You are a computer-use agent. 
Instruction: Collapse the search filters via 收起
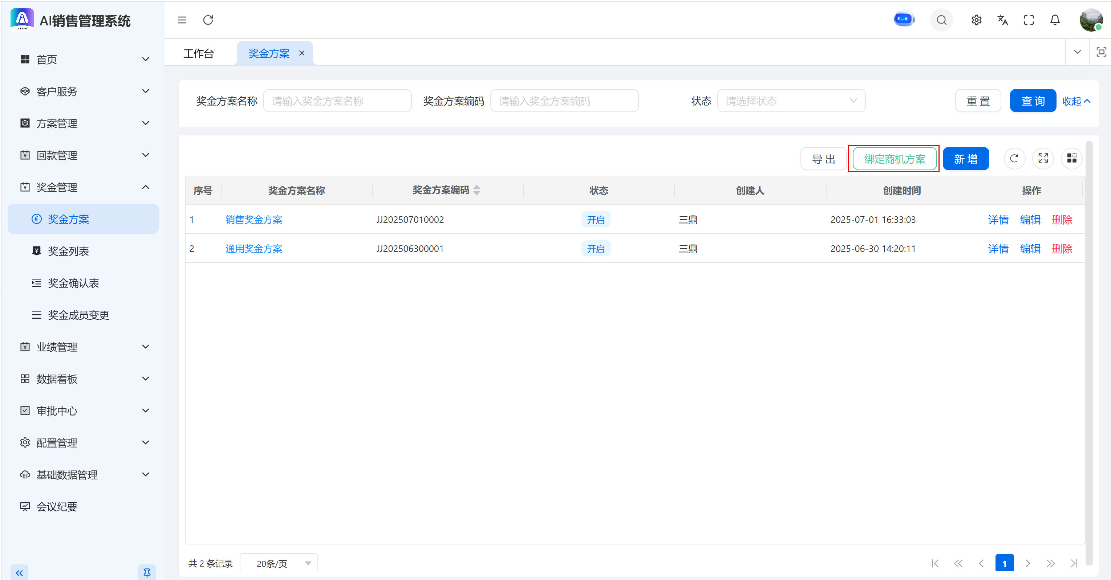1076,101
